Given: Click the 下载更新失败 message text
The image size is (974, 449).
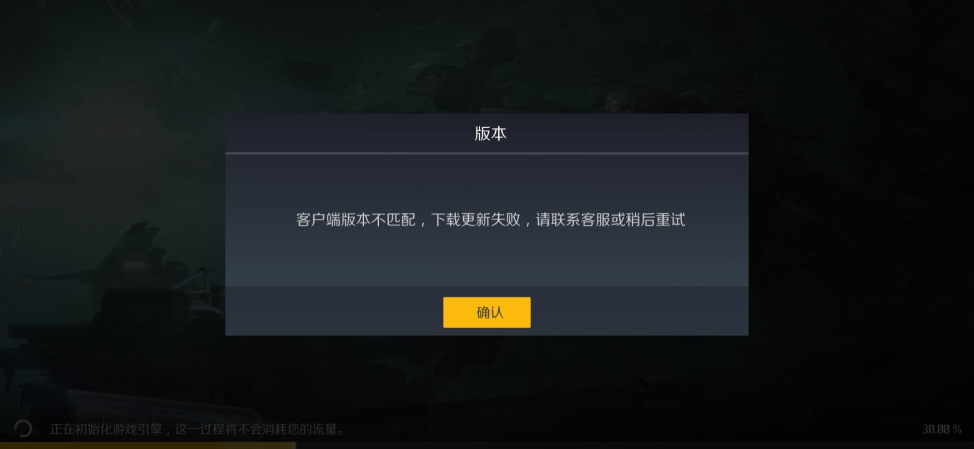Looking at the screenshot, I should (476, 220).
